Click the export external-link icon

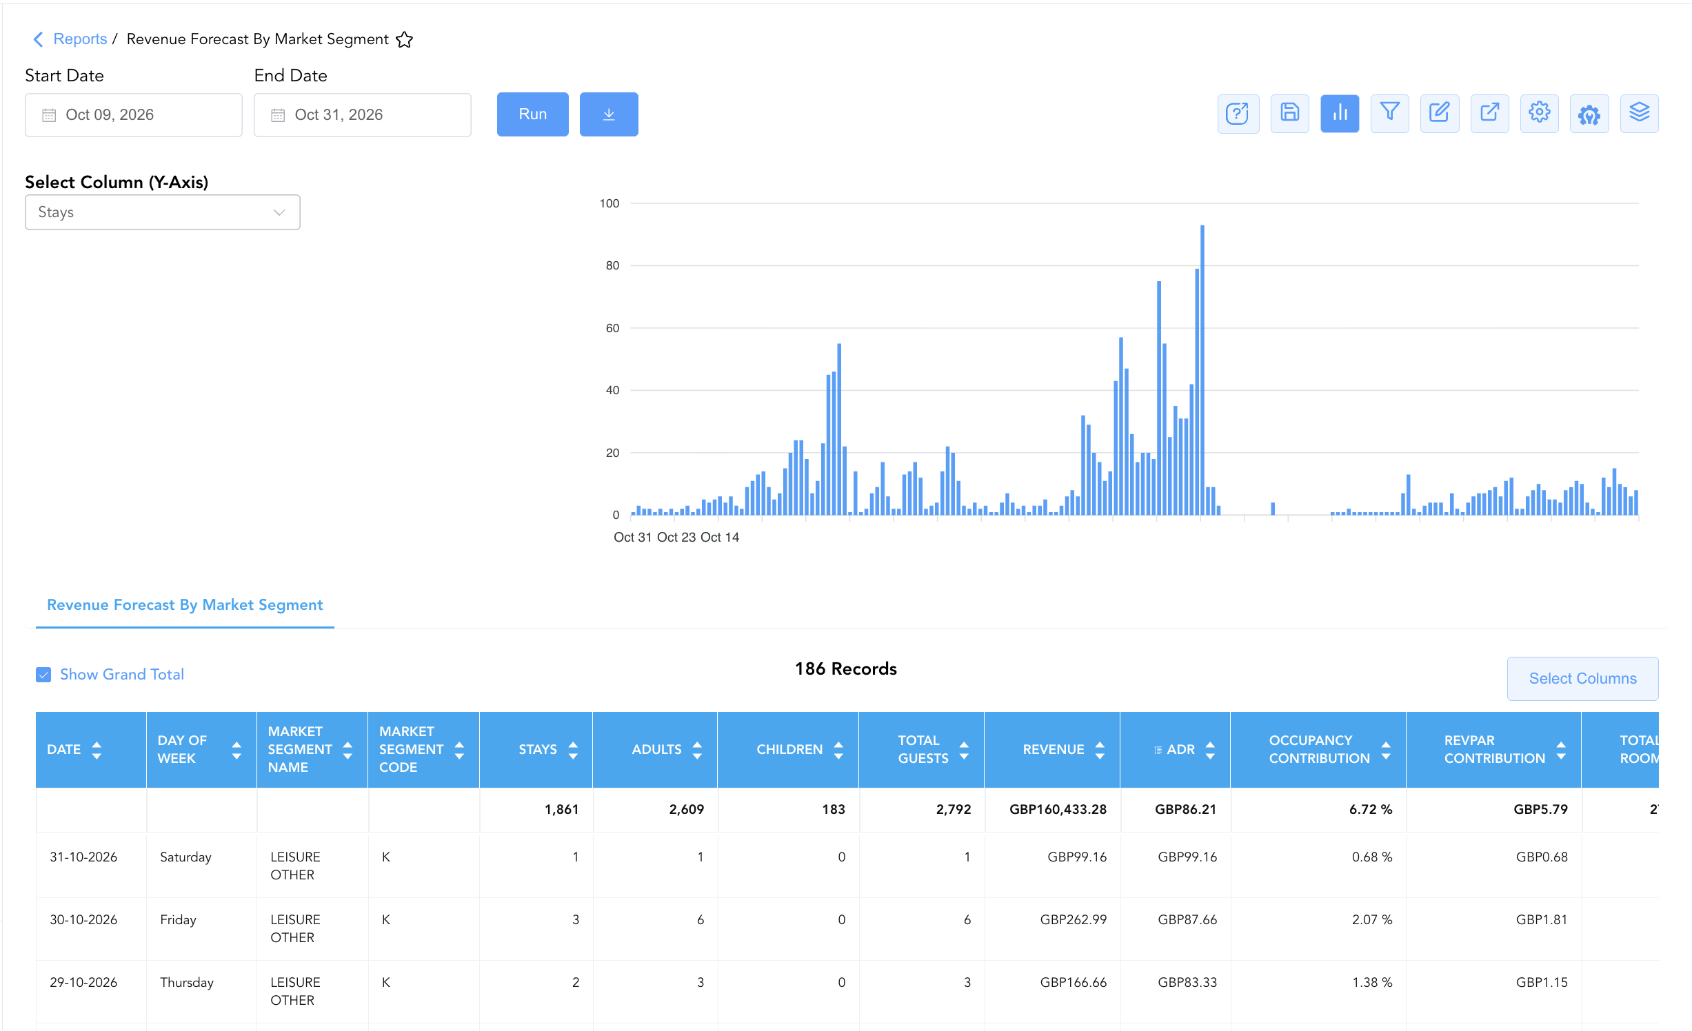1489,114
